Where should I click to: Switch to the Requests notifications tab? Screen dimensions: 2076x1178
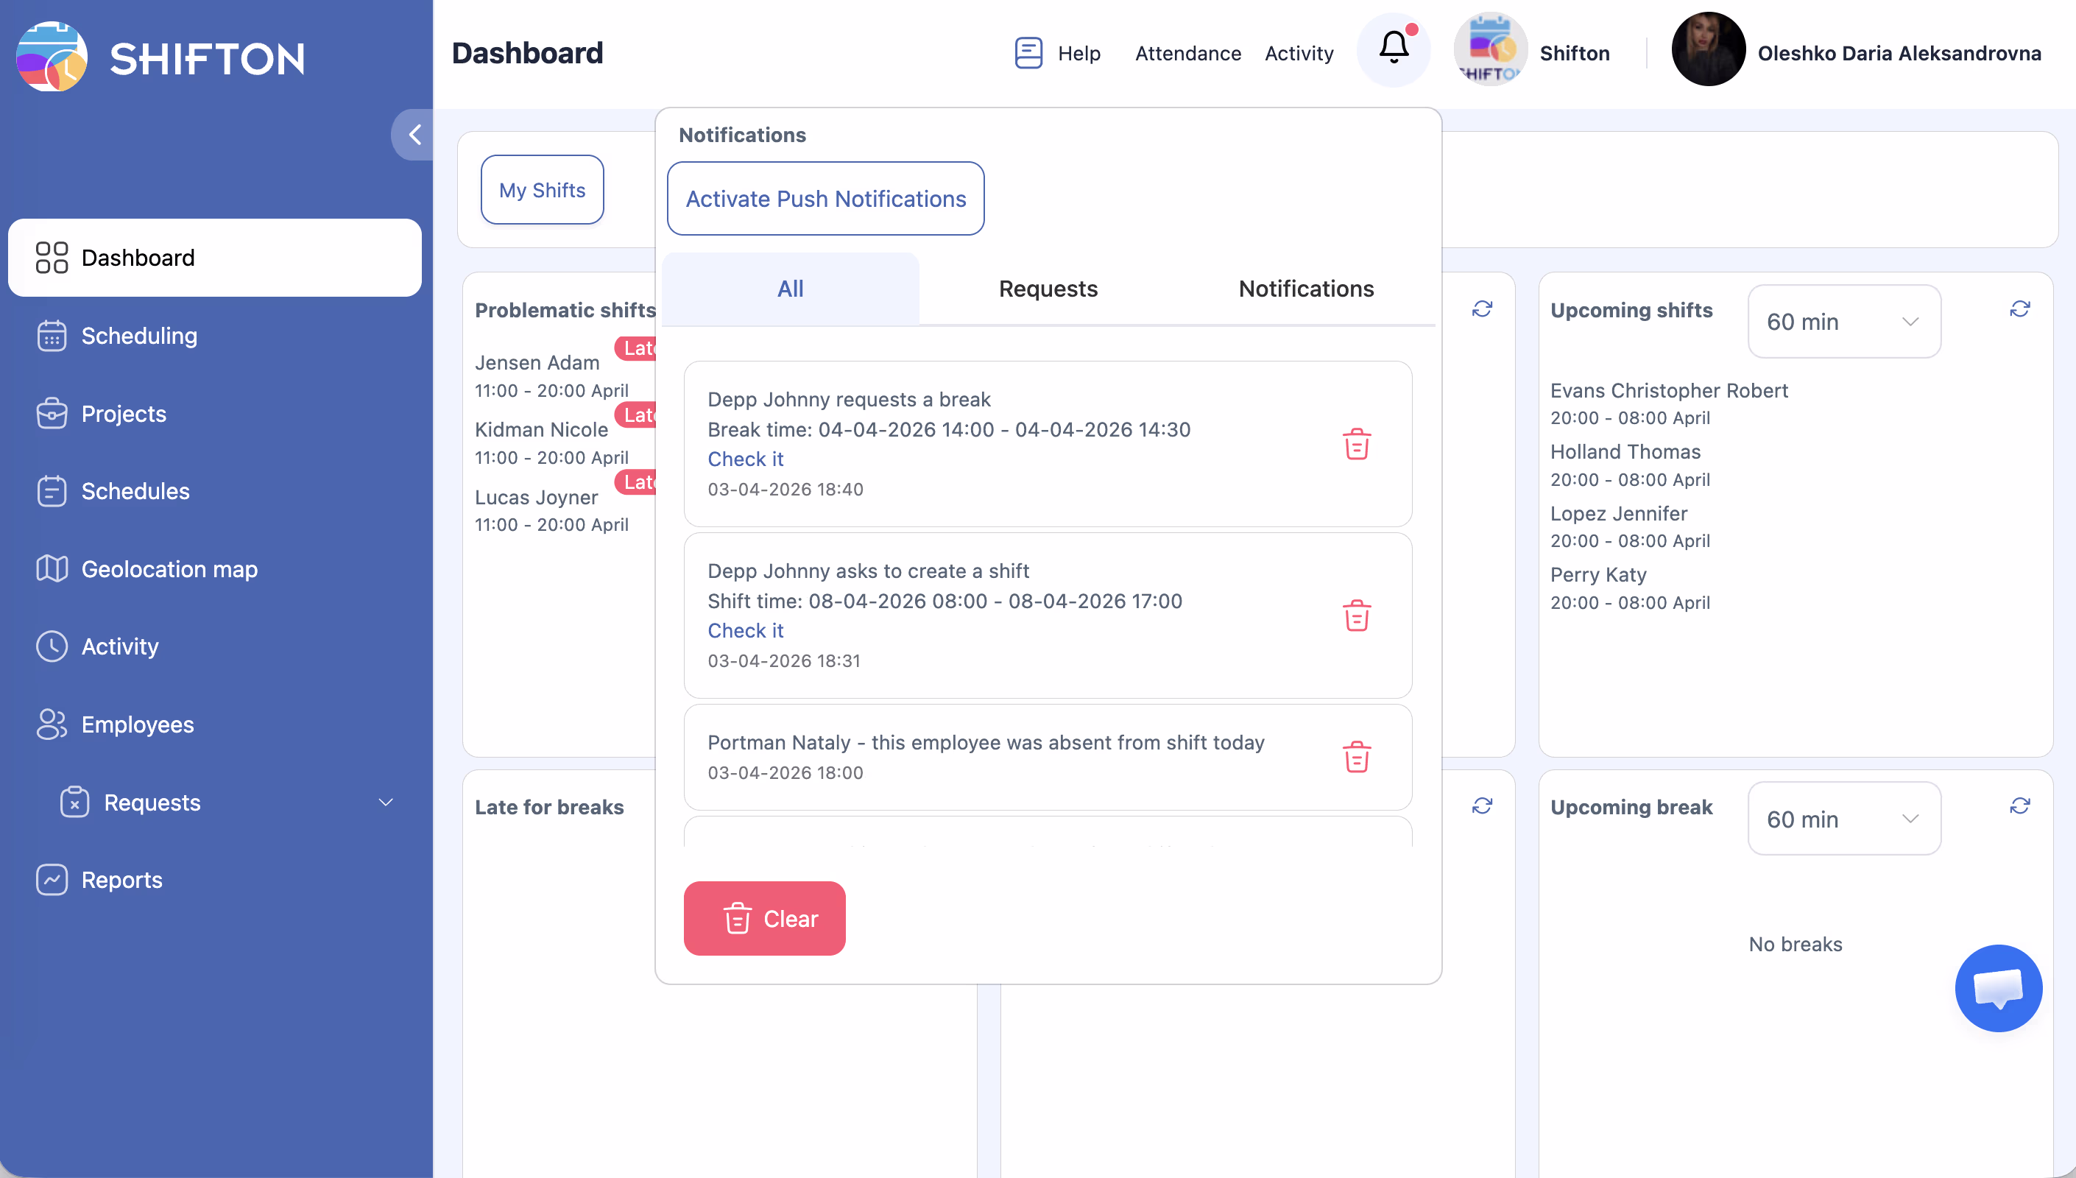click(x=1048, y=289)
